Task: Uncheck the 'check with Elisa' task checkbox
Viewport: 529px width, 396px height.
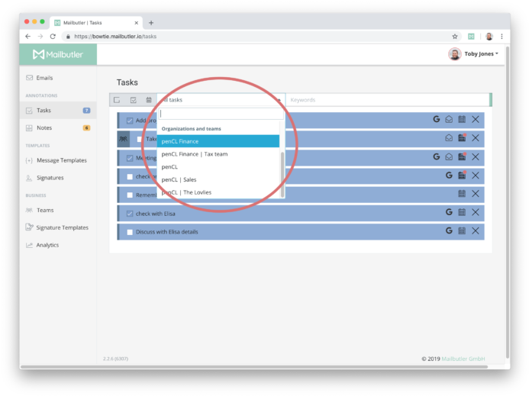Action: 130,214
